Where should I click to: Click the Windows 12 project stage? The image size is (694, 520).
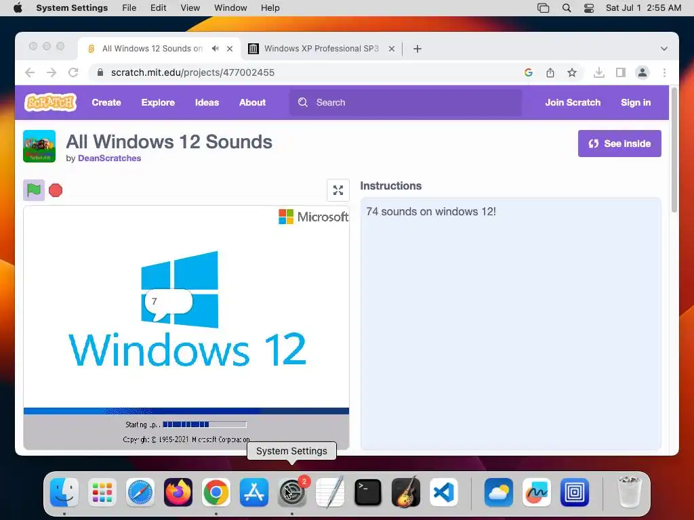pos(186,328)
